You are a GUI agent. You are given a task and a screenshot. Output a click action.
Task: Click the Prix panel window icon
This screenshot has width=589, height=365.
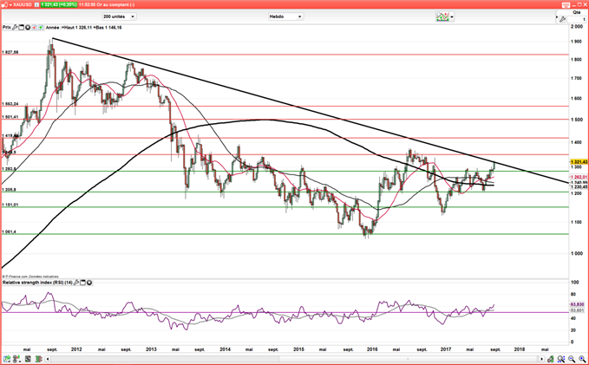(22, 28)
